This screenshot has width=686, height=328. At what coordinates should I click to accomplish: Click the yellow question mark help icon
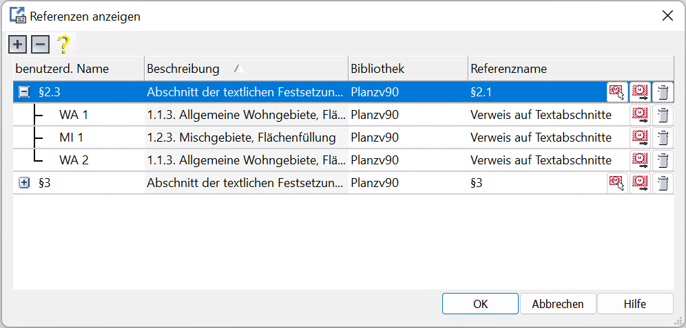click(63, 45)
